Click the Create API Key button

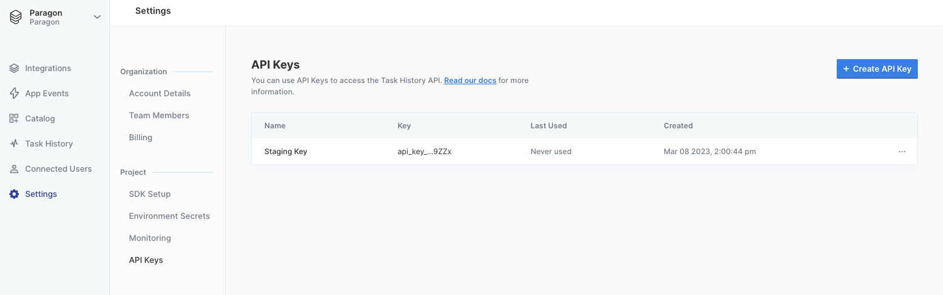877,69
